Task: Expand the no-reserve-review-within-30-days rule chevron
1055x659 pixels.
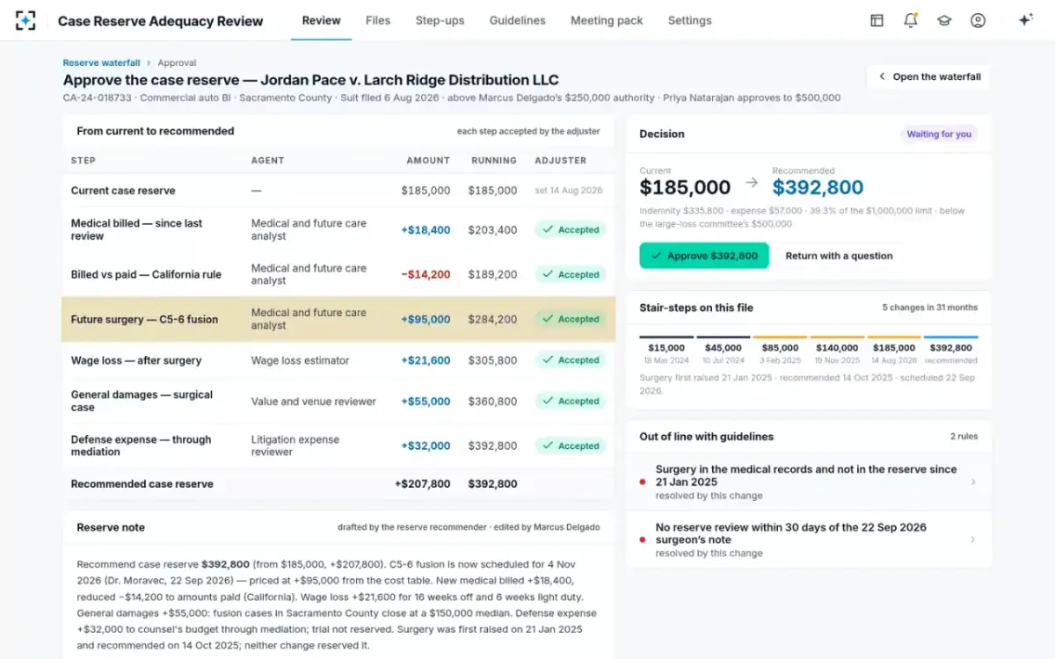Action: (x=972, y=540)
